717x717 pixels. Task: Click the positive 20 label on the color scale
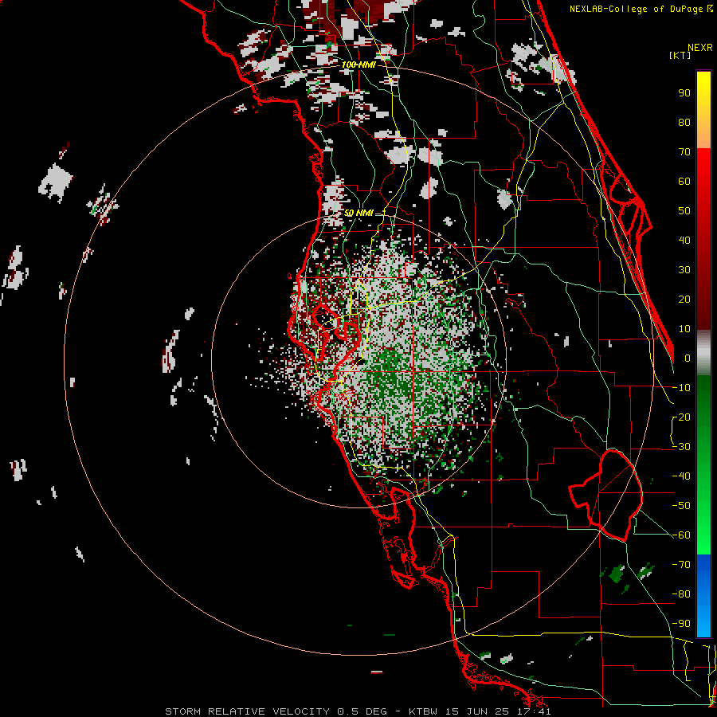684,299
